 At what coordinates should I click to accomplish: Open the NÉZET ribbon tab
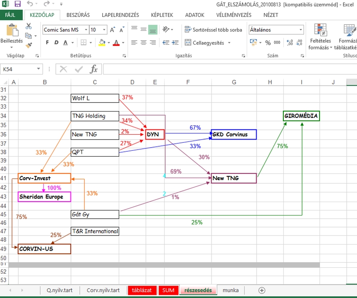(x=271, y=15)
